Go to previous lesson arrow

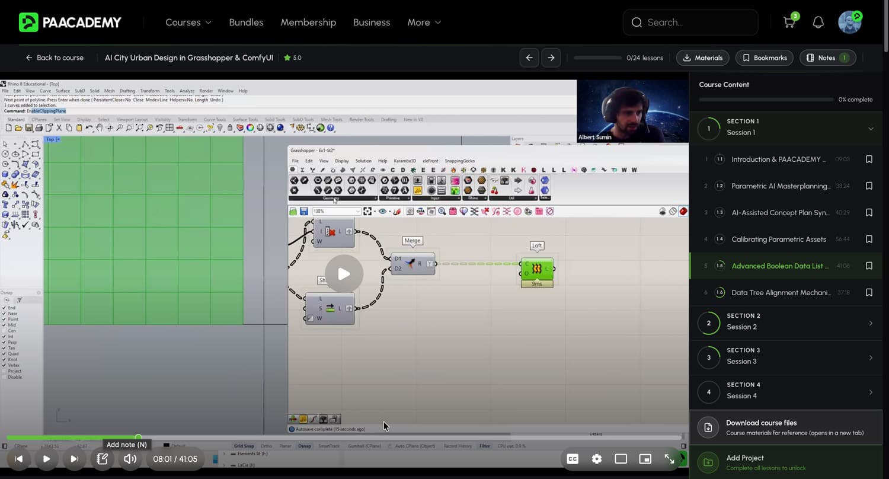point(529,58)
